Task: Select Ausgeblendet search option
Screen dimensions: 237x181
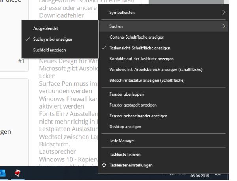Action: (60, 28)
